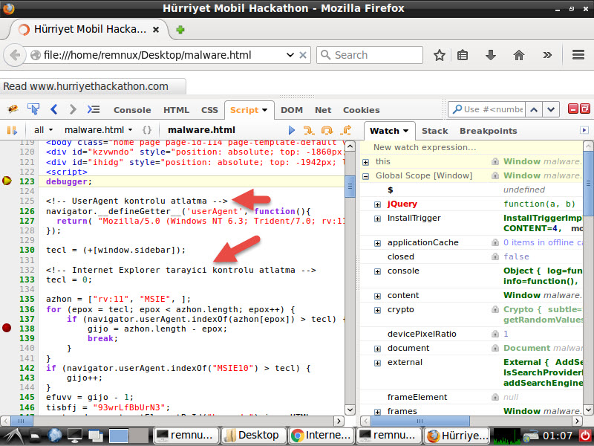This screenshot has height=446, width=594.
Task: Open the Firefox hamburger menu
Action: pos(578,55)
